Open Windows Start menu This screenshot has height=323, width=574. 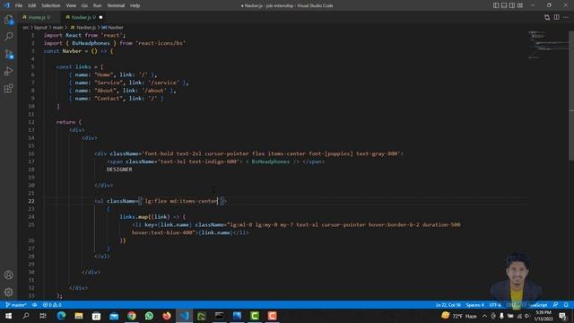point(8,316)
